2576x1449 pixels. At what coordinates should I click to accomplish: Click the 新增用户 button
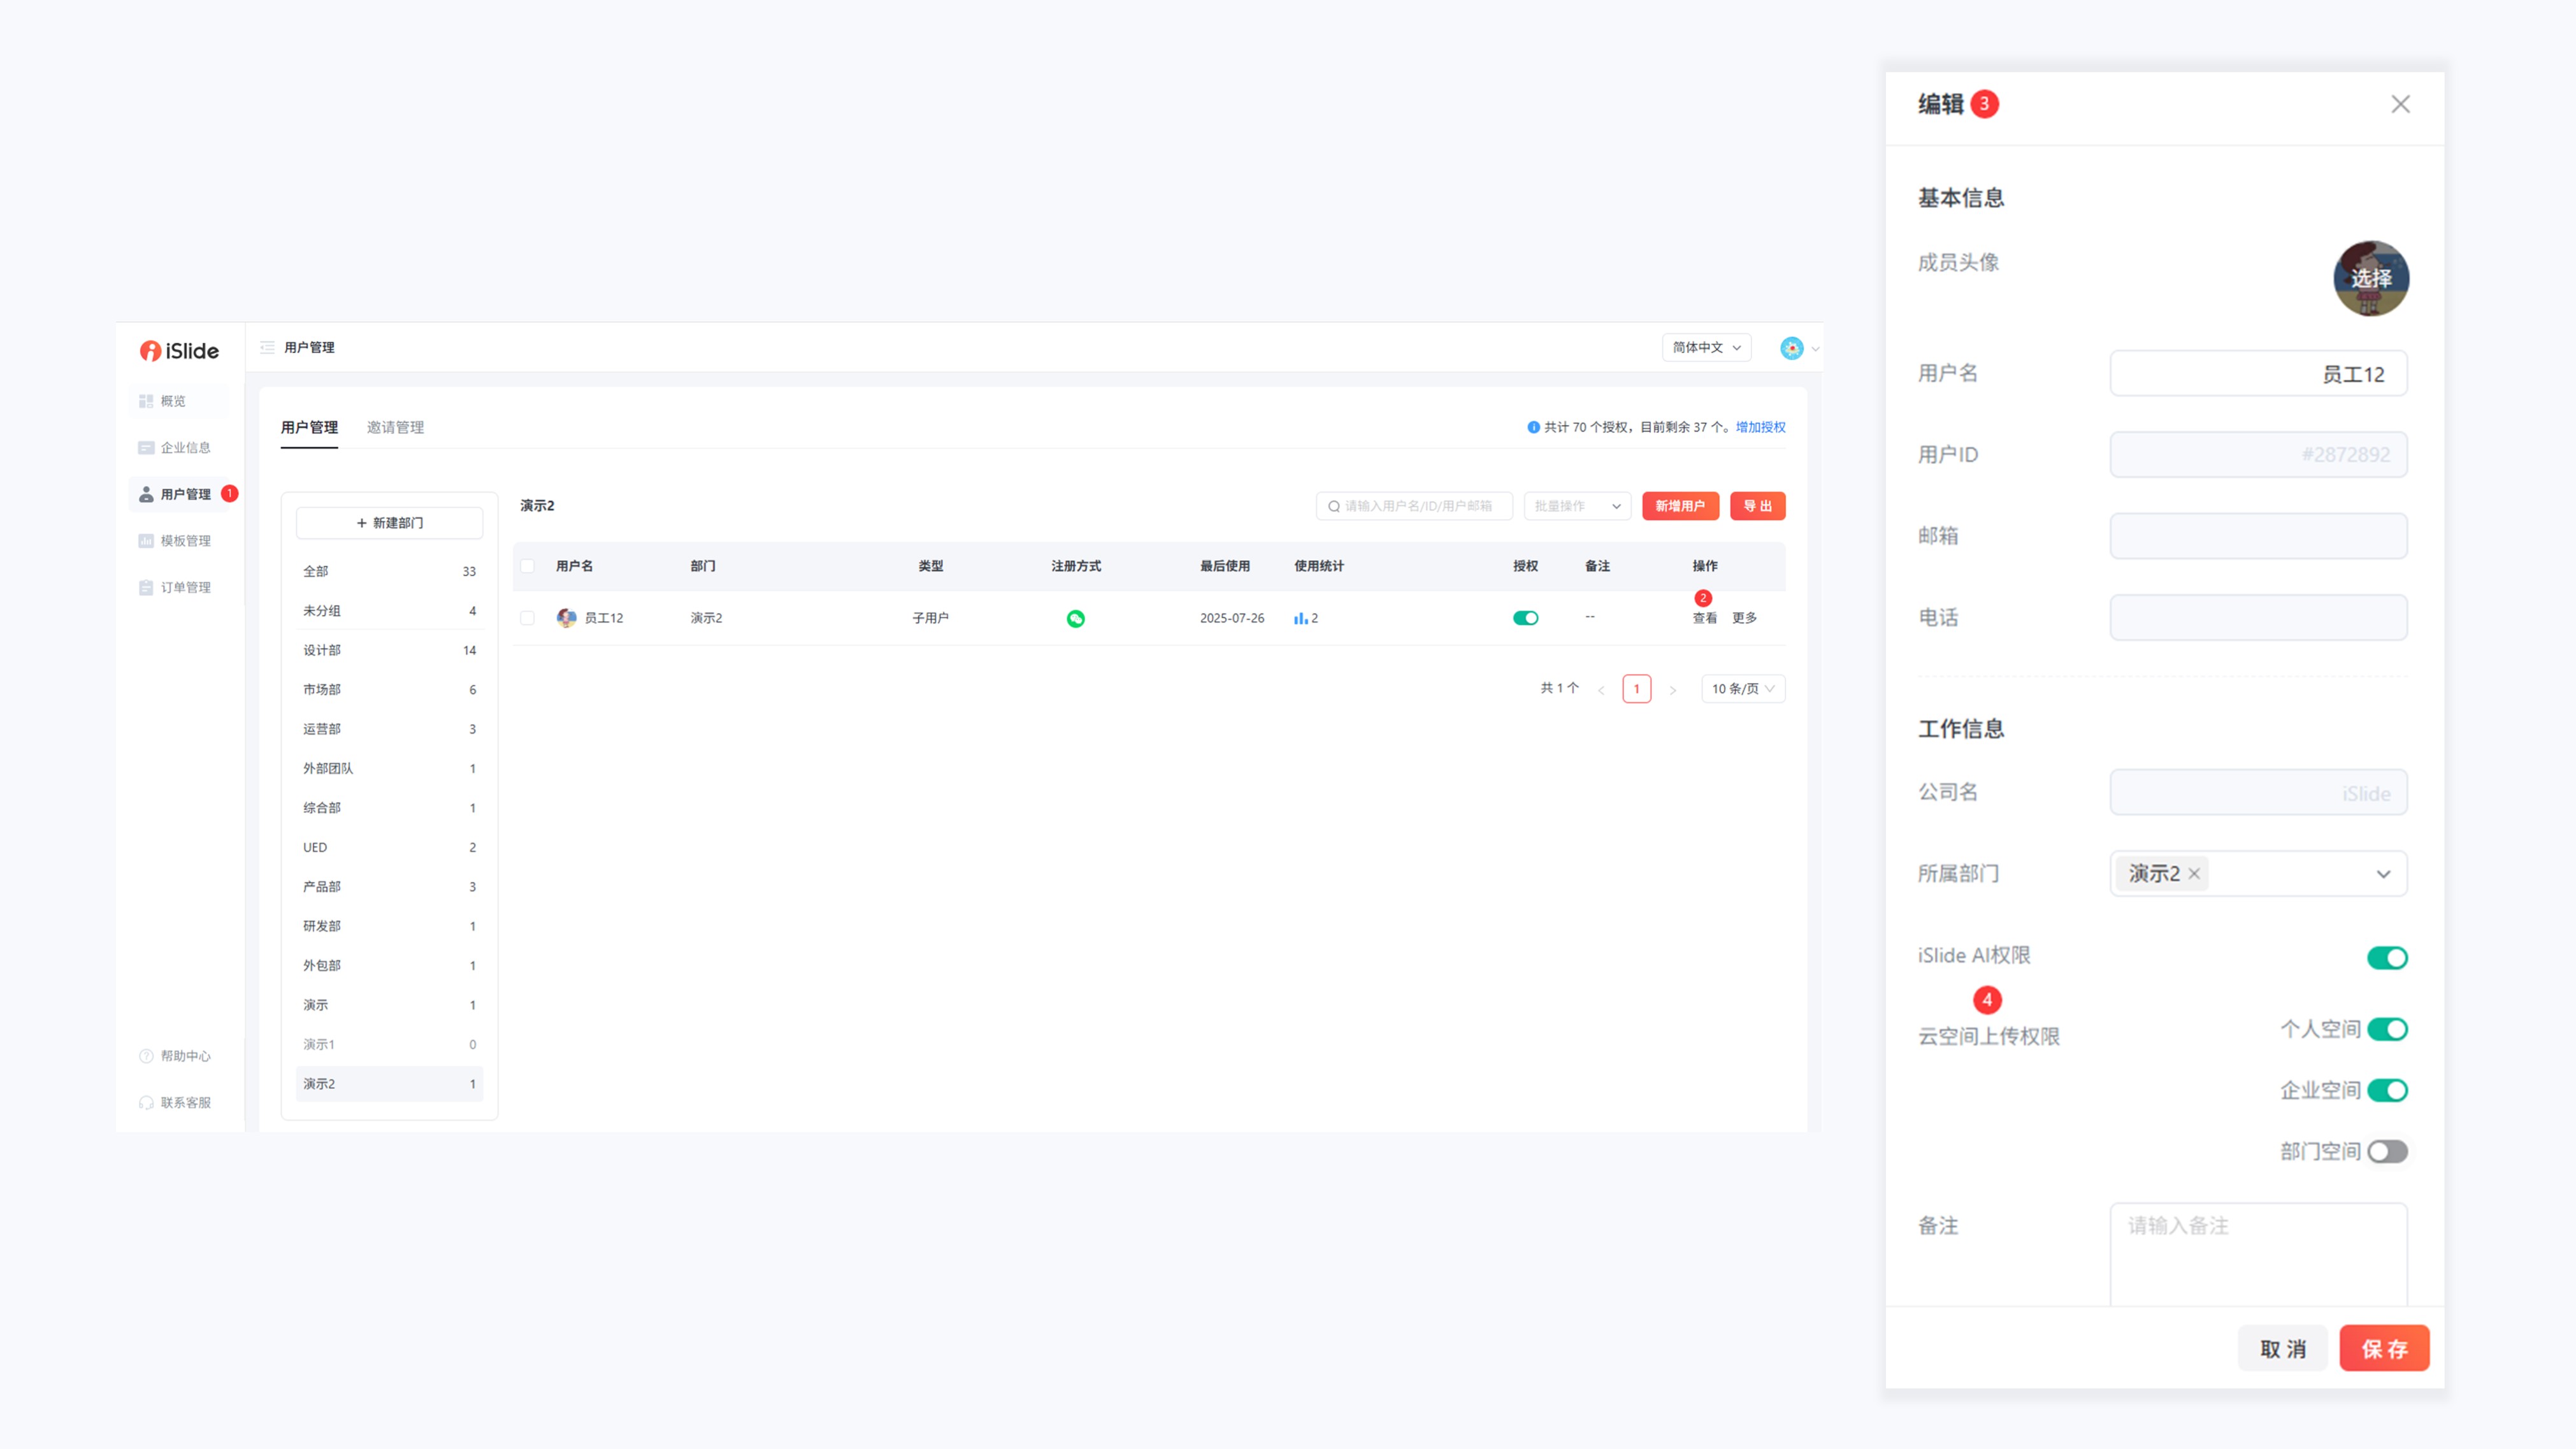(1679, 506)
